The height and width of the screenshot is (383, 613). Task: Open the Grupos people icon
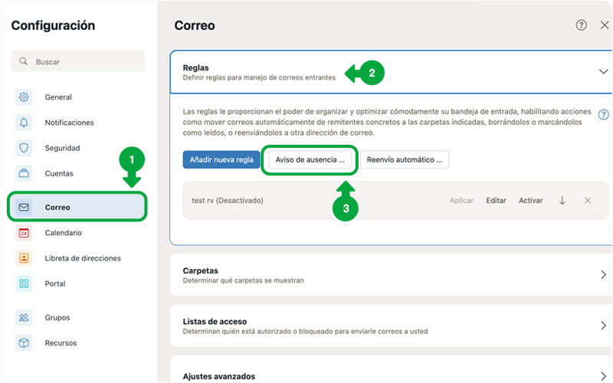coord(24,317)
